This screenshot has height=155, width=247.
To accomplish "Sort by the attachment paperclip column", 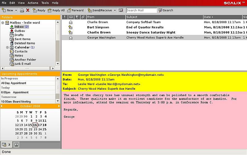I will [83, 17].
